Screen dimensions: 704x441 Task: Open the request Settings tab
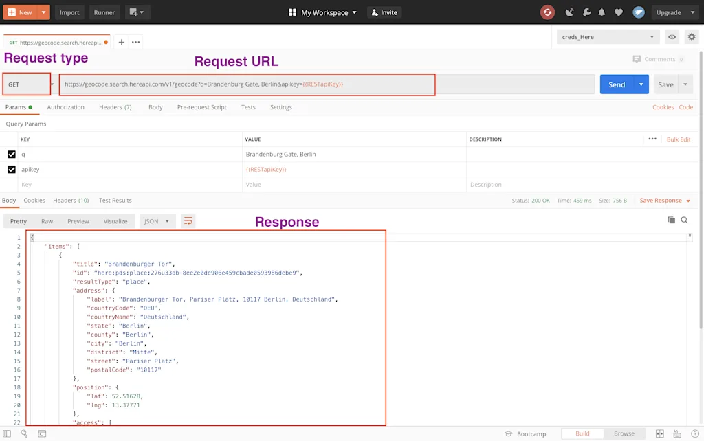click(281, 107)
